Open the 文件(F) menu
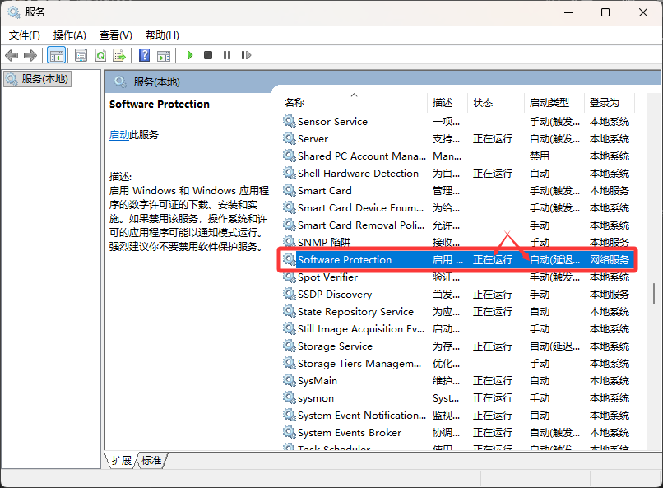Screen dimensions: 663x488 [x=25, y=35]
